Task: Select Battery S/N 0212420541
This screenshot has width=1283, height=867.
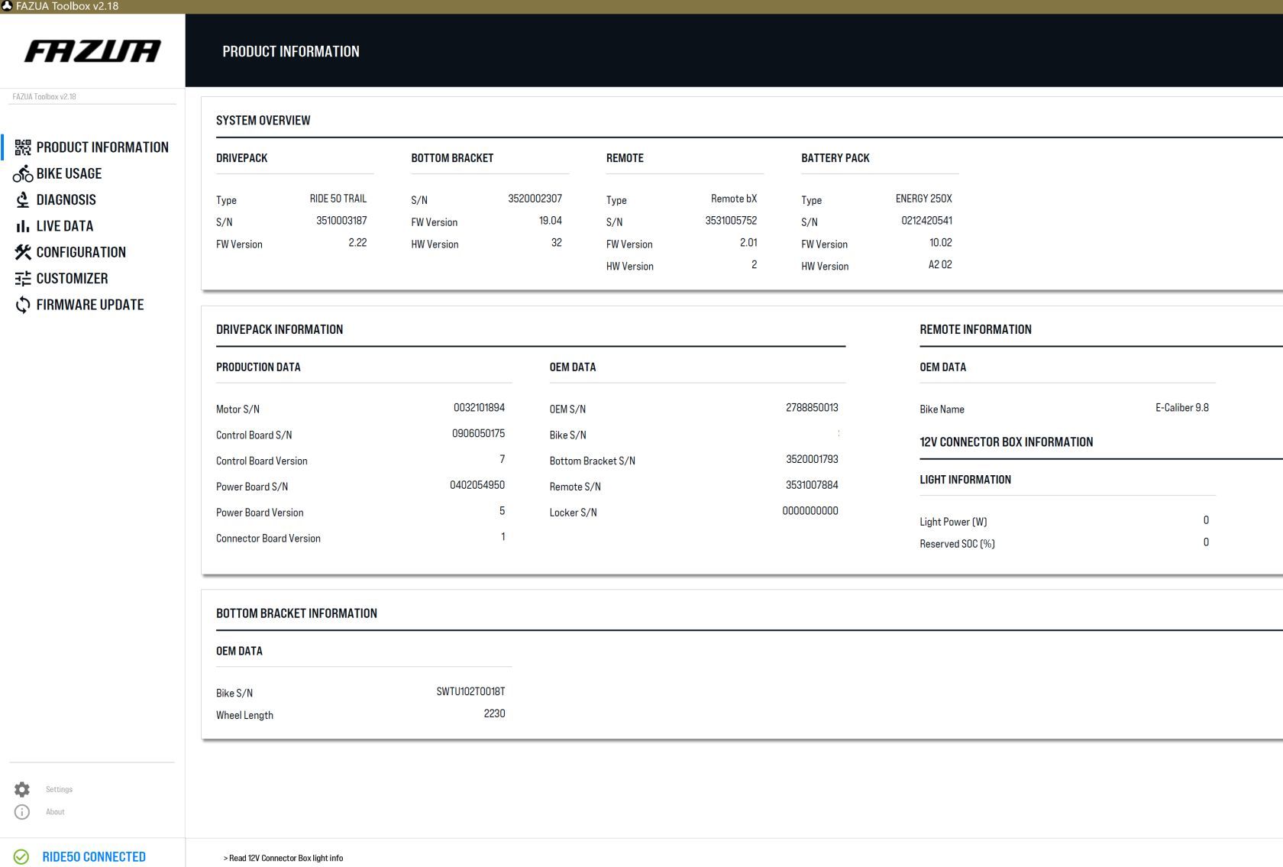Action: pyautogui.click(x=926, y=221)
